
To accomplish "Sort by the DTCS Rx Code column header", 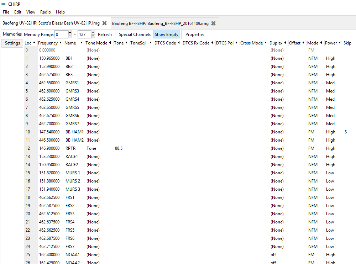I will click(198, 43).
